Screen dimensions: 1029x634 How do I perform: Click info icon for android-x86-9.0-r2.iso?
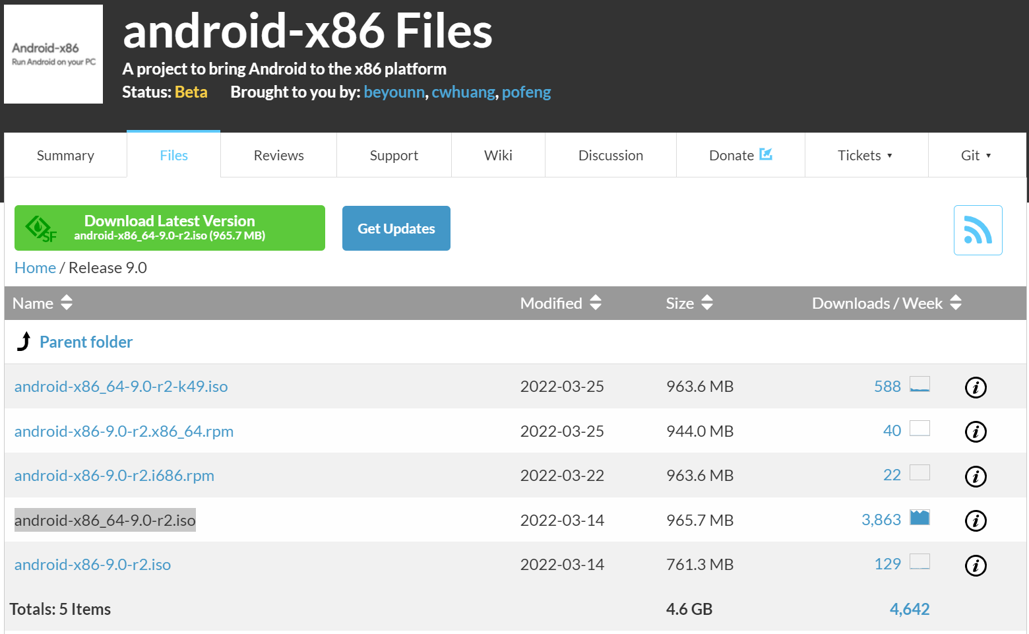pyautogui.click(x=976, y=565)
